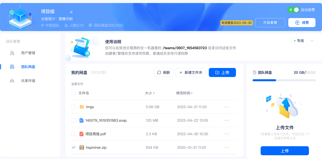Click the 新建文件夹 button
Screen dimensions: 322x159
[x=191, y=72]
